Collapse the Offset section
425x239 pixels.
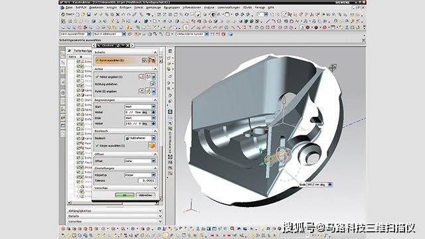pyautogui.click(x=155, y=154)
